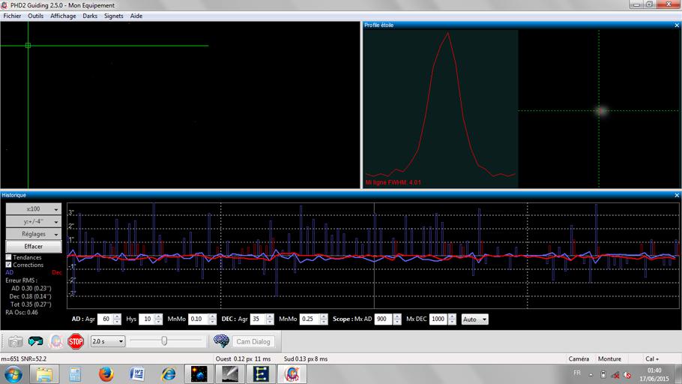Image resolution: width=682 pixels, height=384 pixels.
Task: Click the Tot 0.35 (0.27") RMS value
Action: tap(31, 304)
